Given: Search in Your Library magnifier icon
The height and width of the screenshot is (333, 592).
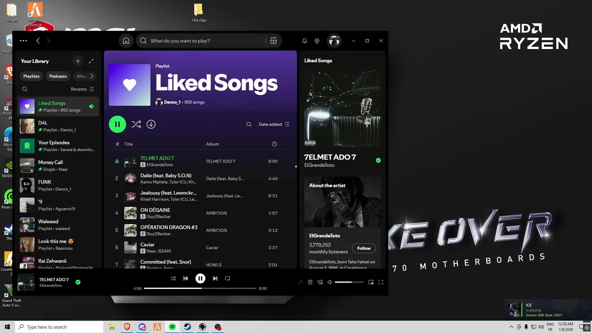Looking at the screenshot, I should point(25,89).
